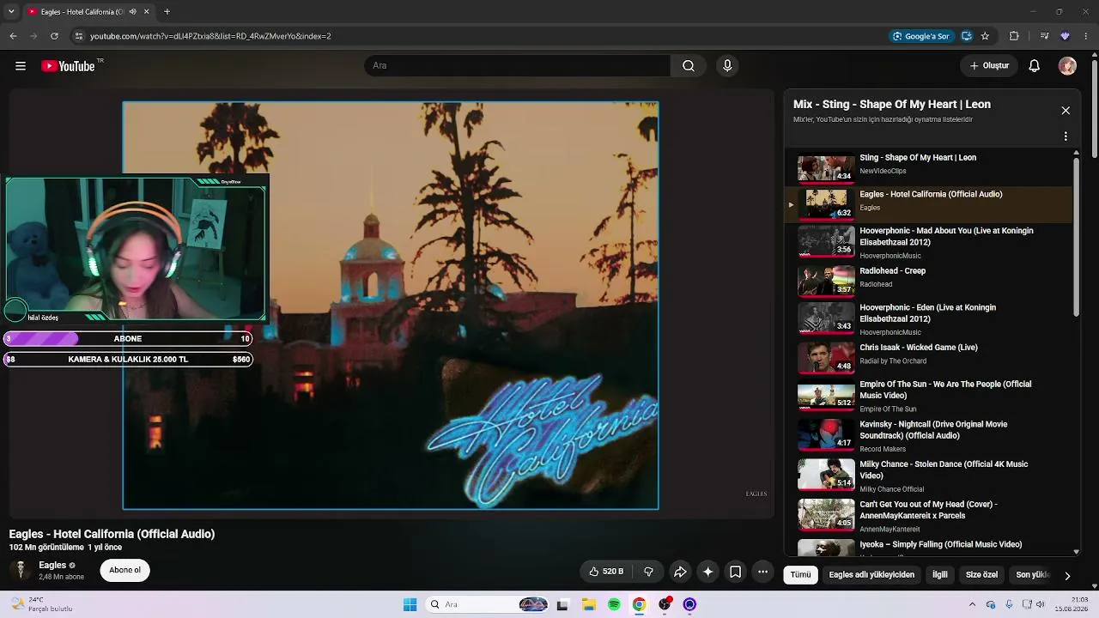Start voice search with the microphone
This screenshot has width=1099, height=618.
point(727,66)
